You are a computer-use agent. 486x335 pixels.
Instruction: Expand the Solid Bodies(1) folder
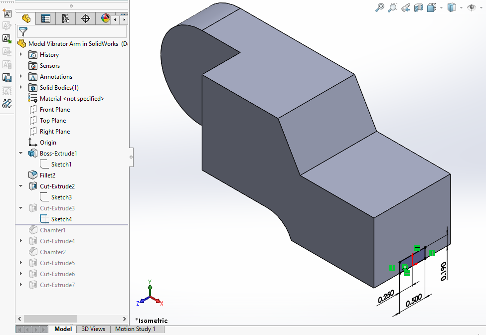(x=21, y=87)
